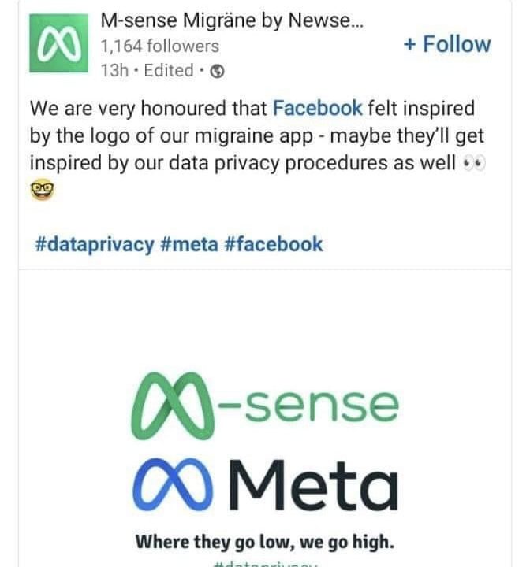Image resolution: width=530 pixels, height=567 pixels.
Task: Click the "Where they go low" tagline
Action: coord(264,542)
